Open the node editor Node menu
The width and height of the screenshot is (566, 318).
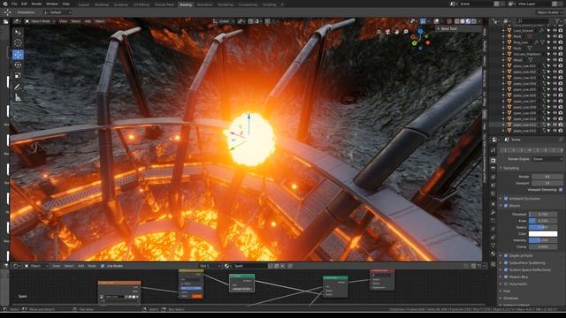pyautogui.click(x=92, y=266)
